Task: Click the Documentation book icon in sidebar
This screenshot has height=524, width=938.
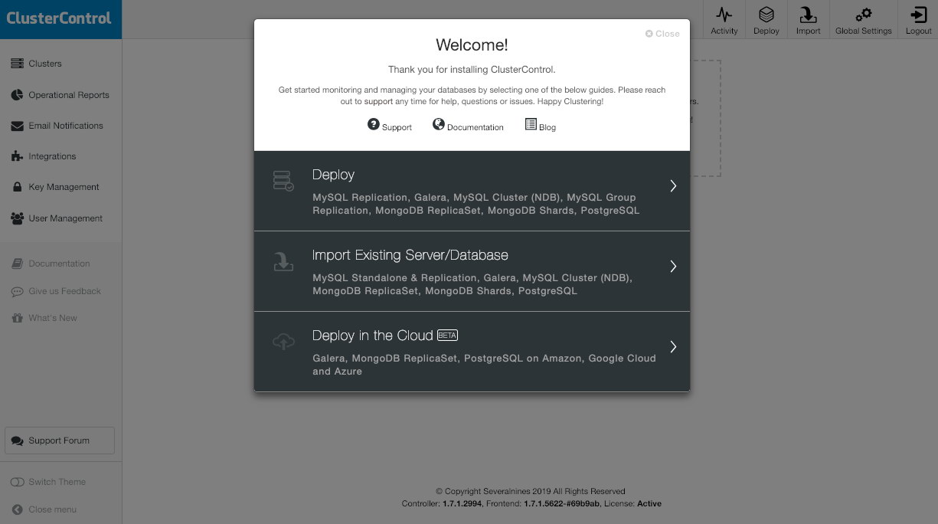Action: click(17, 264)
